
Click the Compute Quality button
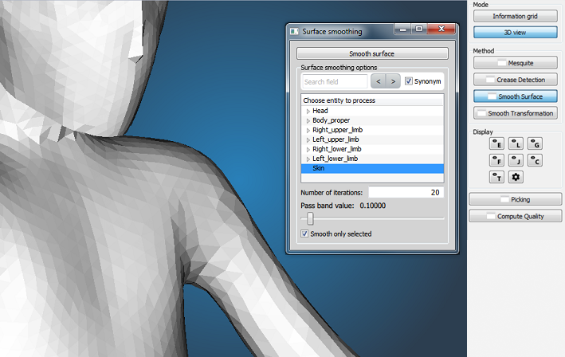coord(516,216)
